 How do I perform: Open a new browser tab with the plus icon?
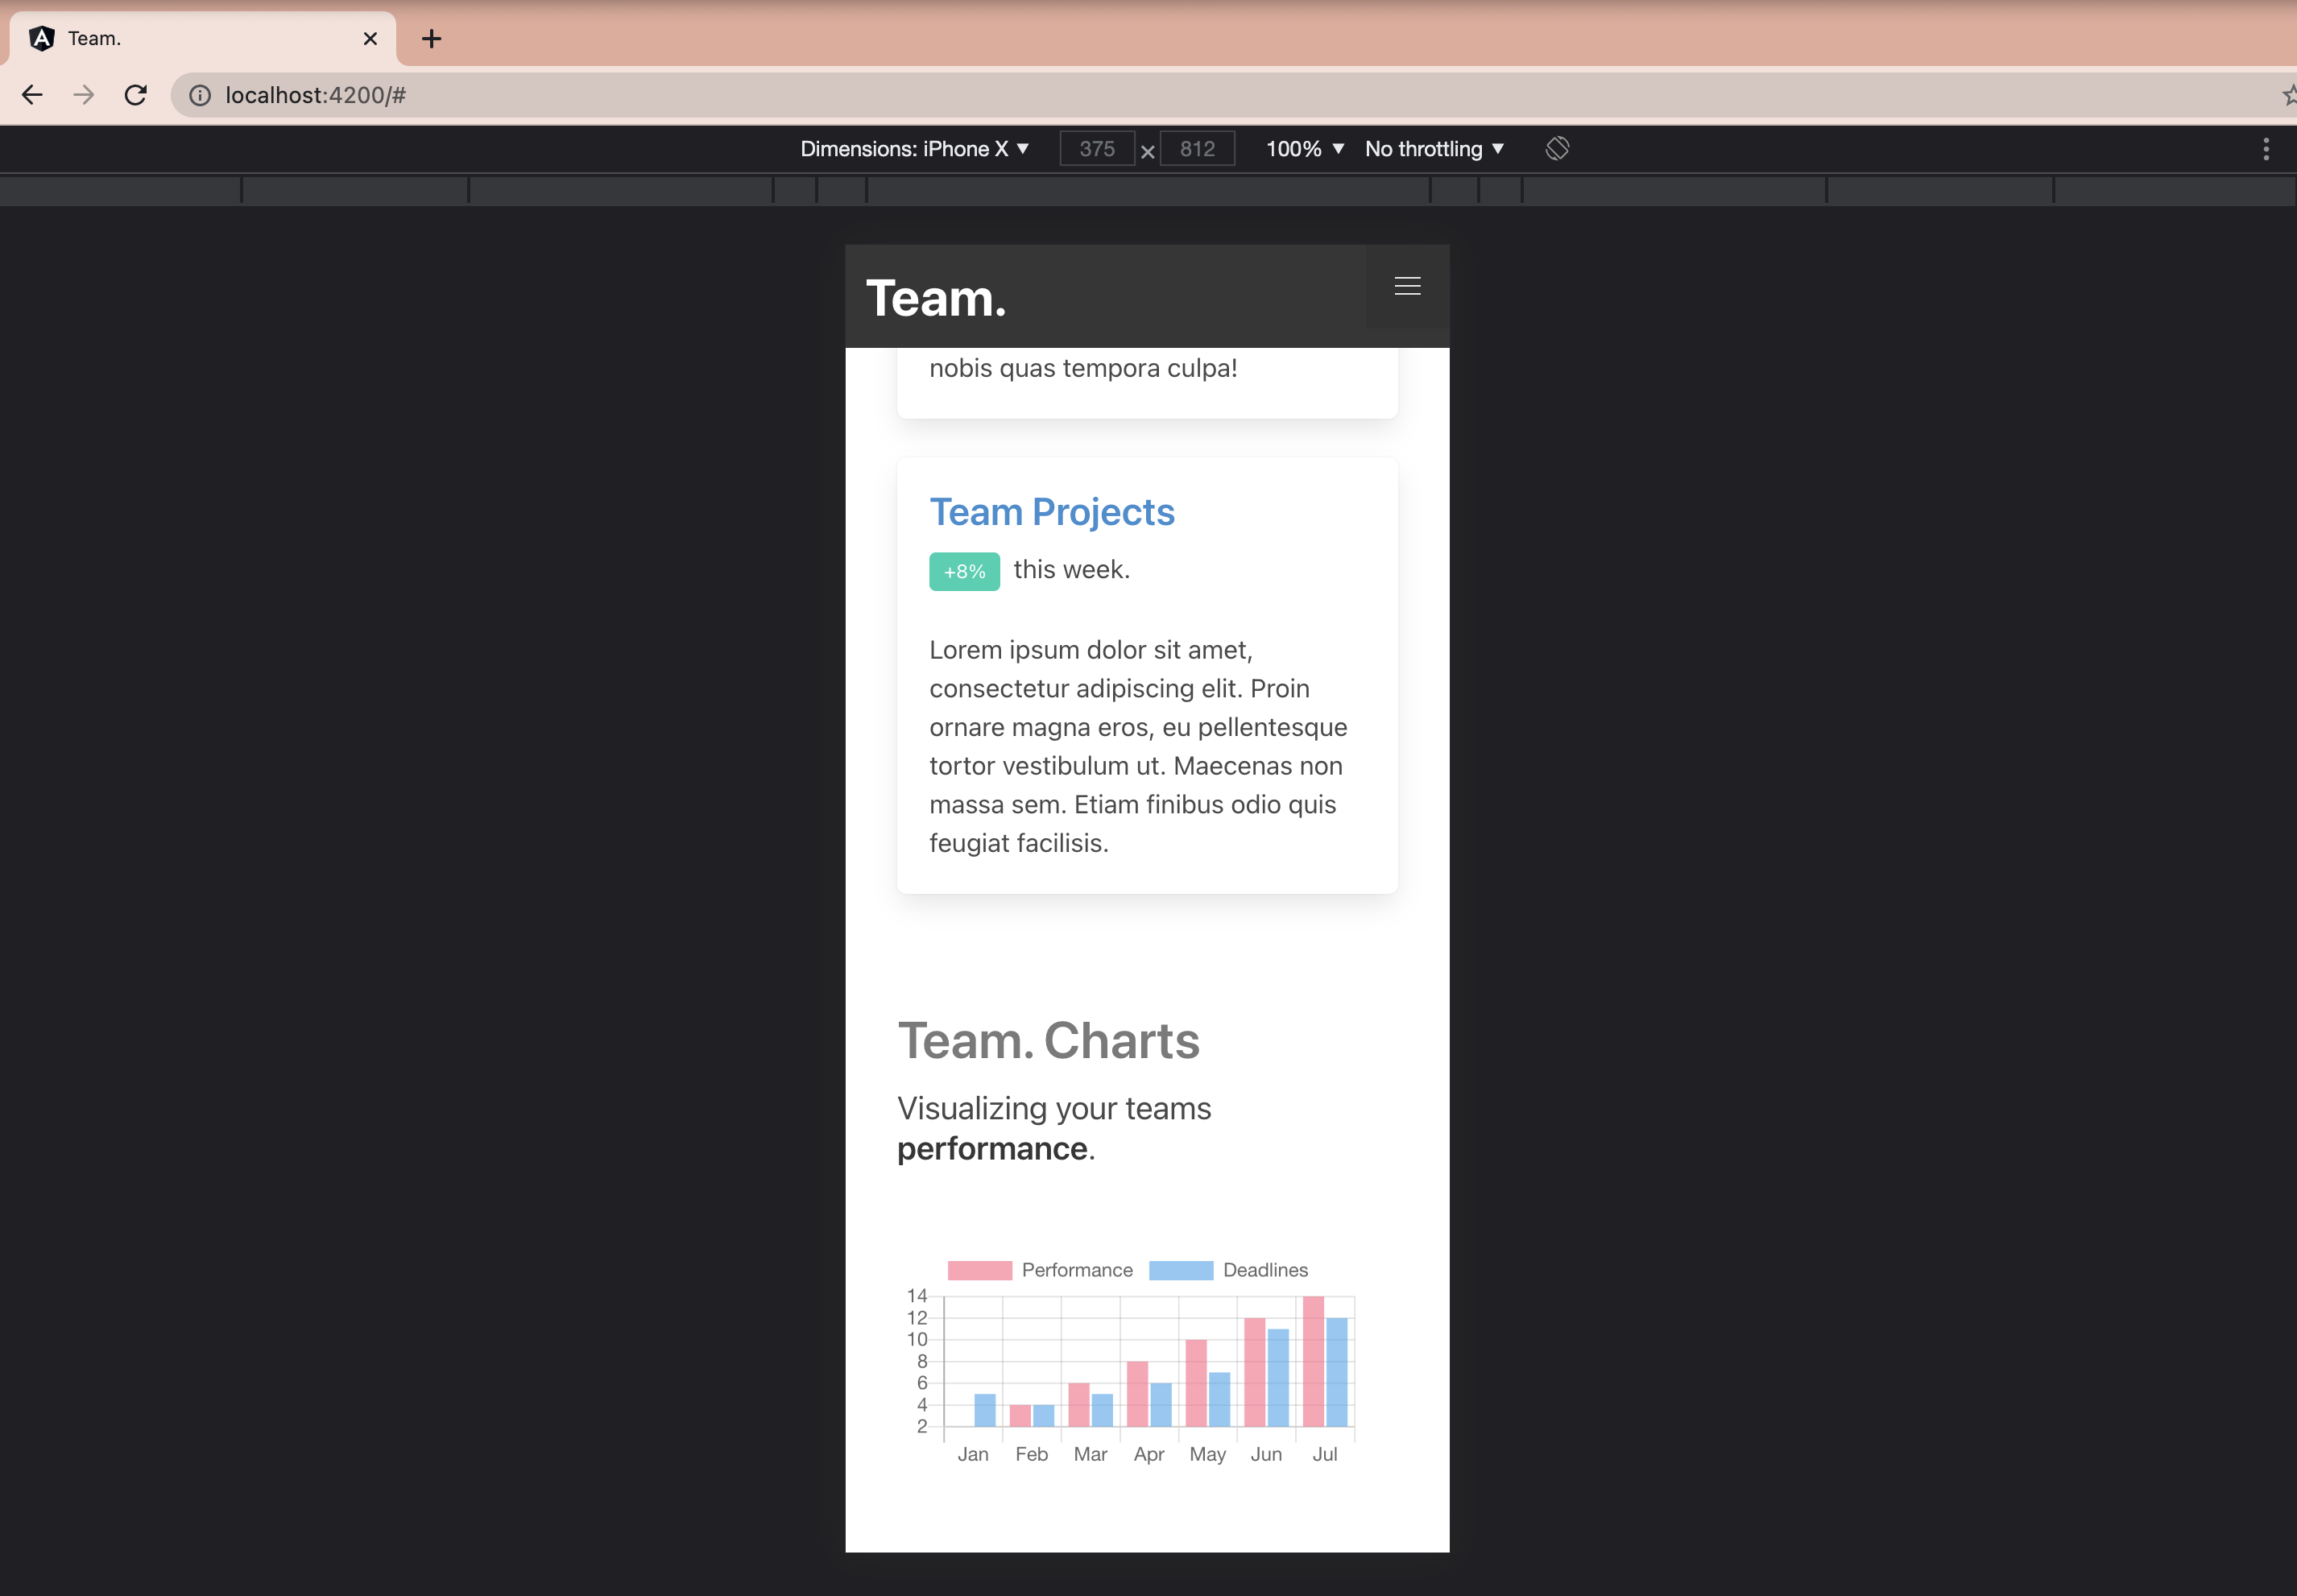pyautogui.click(x=430, y=38)
